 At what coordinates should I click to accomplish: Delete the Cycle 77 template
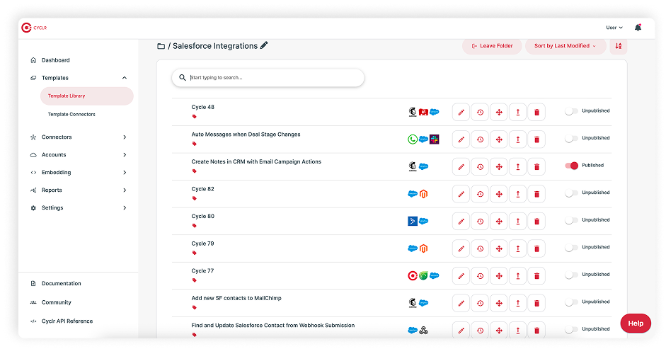536,275
